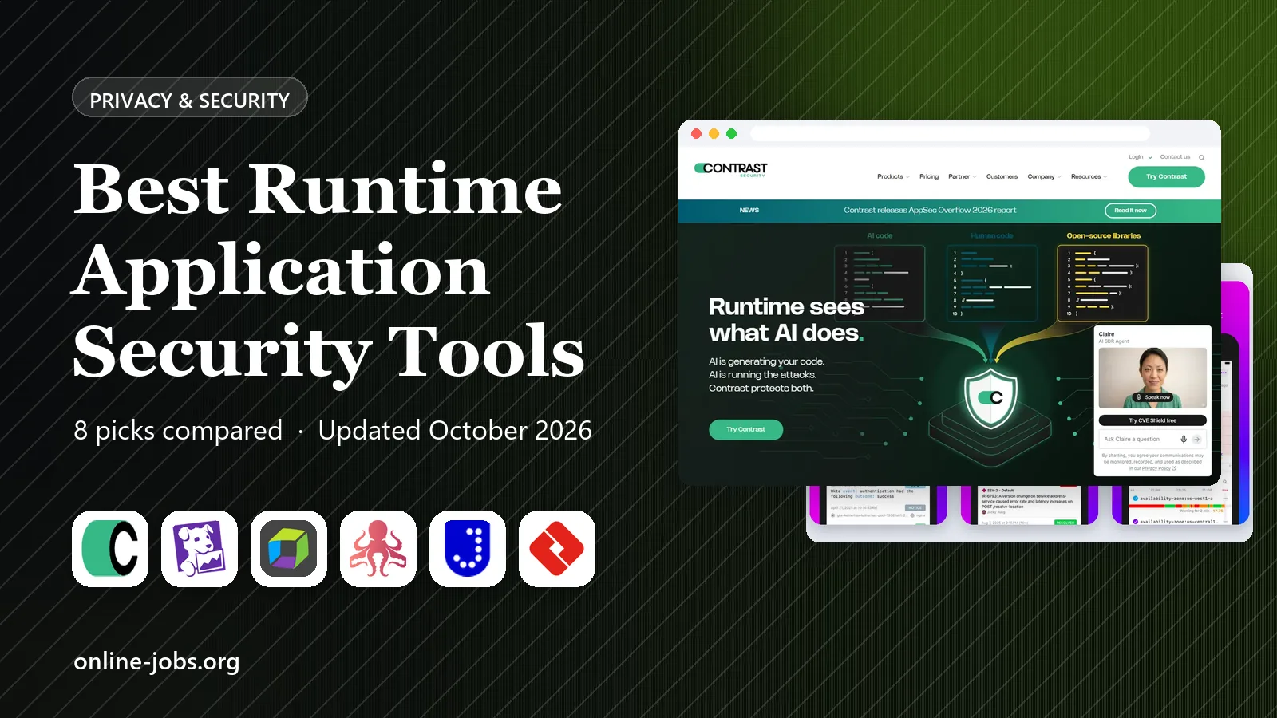Click the glowing shield emblem in hero
The height and width of the screenshot is (718, 1277).
click(x=990, y=398)
